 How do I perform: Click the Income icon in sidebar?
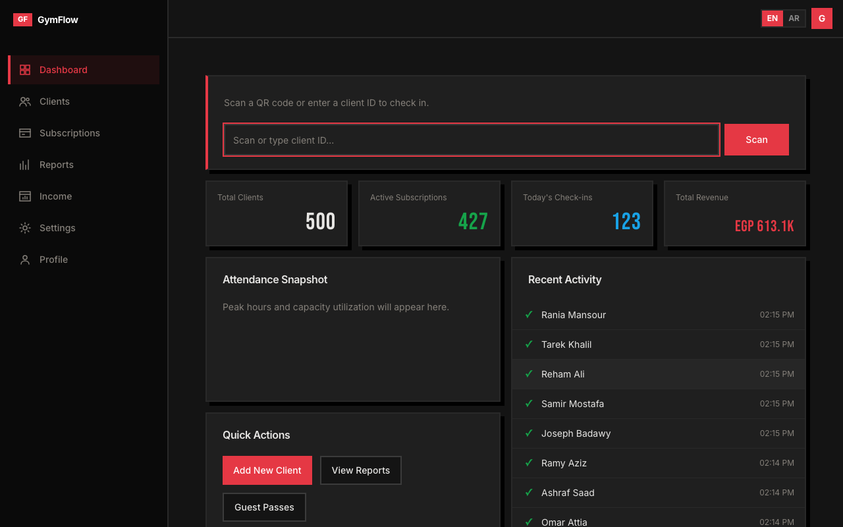25,196
